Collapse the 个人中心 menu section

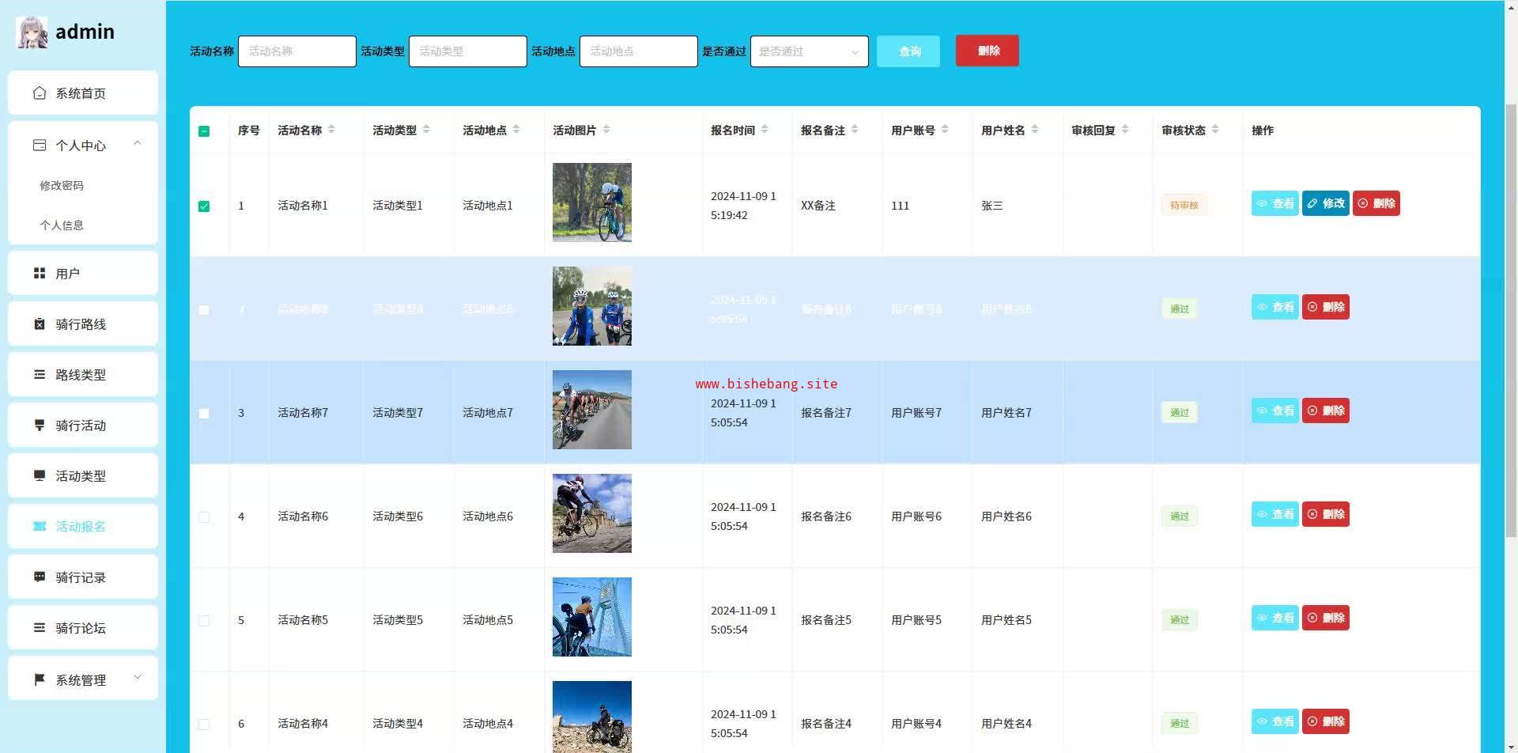coord(138,144)
